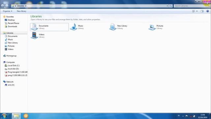Show hidden tray icons arrow

(x=183, y=116)
